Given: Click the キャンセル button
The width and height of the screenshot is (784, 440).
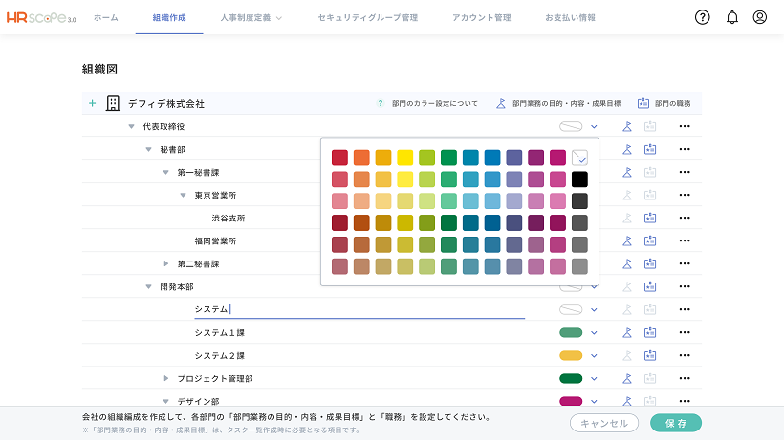Looking at the screenshot, I should (x=604, y=423).
